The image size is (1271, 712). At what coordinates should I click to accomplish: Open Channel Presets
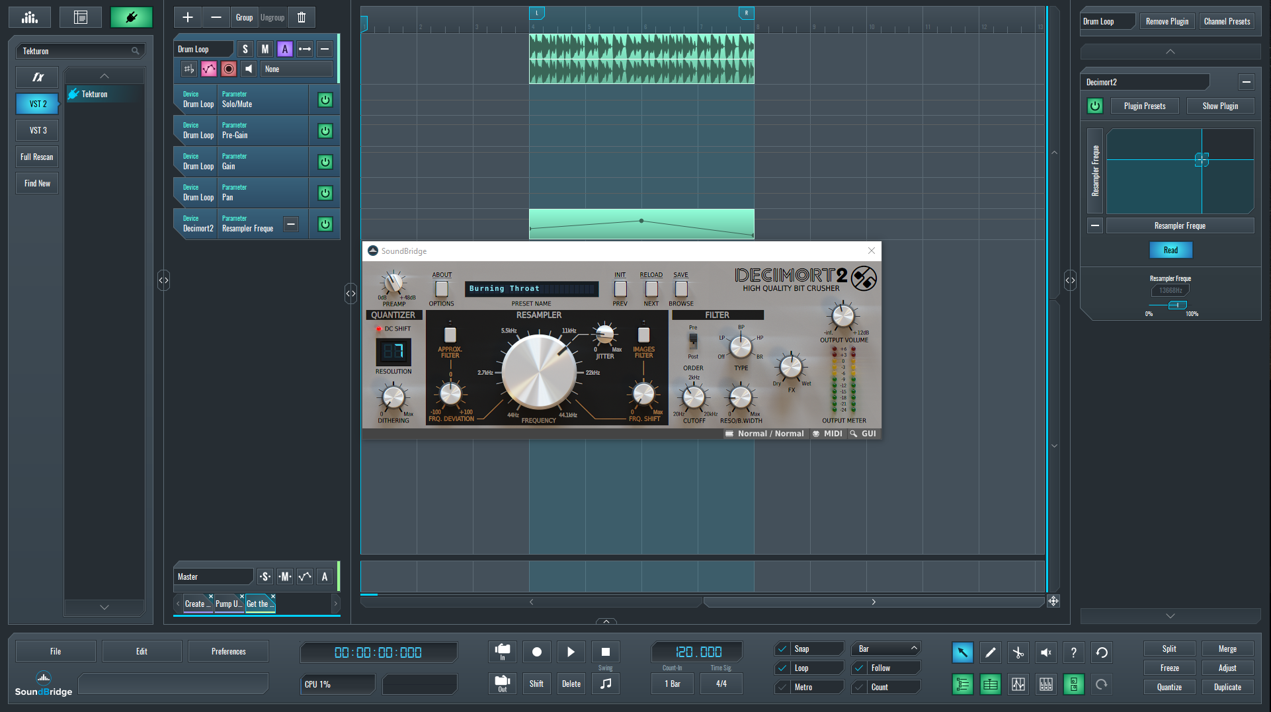1227,21
